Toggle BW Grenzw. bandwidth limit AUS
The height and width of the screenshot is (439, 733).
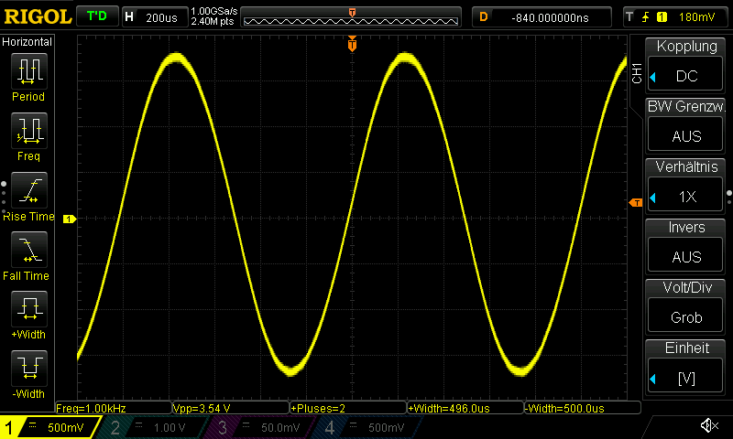(686, 127)
